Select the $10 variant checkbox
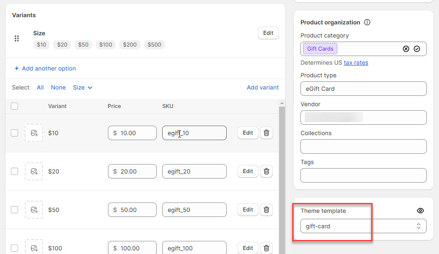Image resolution: width=439 pixels, height=254 pixels. 14,133
